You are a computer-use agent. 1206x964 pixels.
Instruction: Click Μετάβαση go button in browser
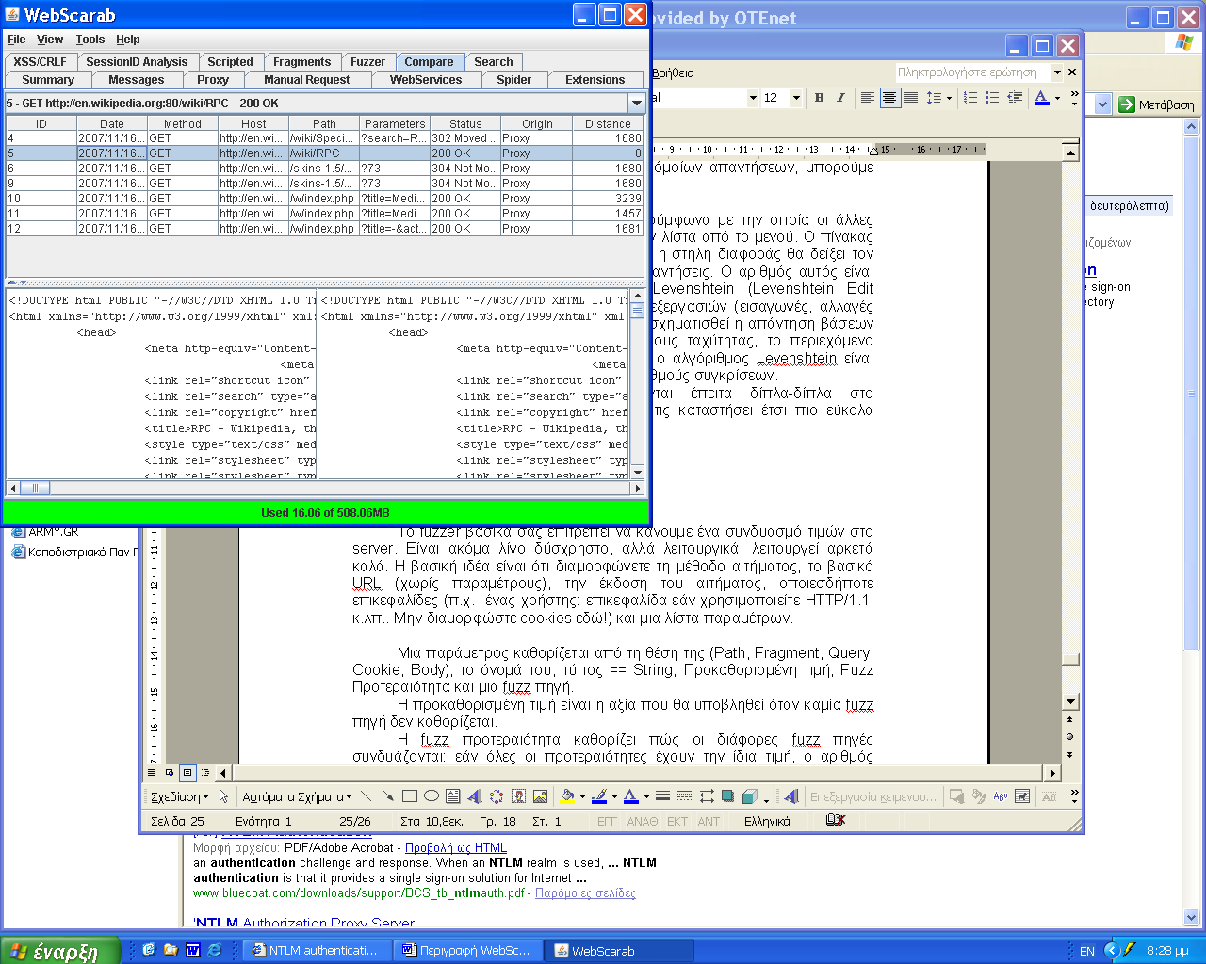[1157, 104]
